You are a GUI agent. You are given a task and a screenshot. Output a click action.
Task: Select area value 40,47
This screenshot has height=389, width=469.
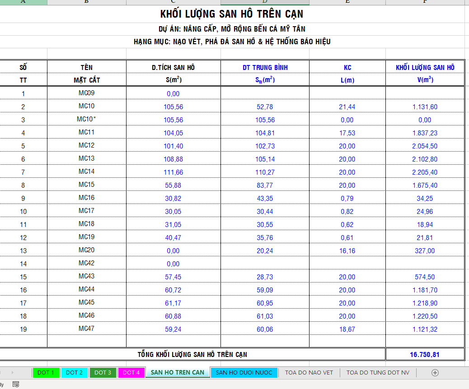pos(173,238)
